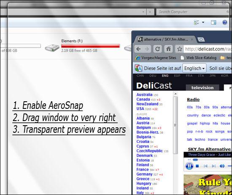Mute the player volume speaker icon
Viewport: 232px width, 195px height.
[x=222, y=166]
